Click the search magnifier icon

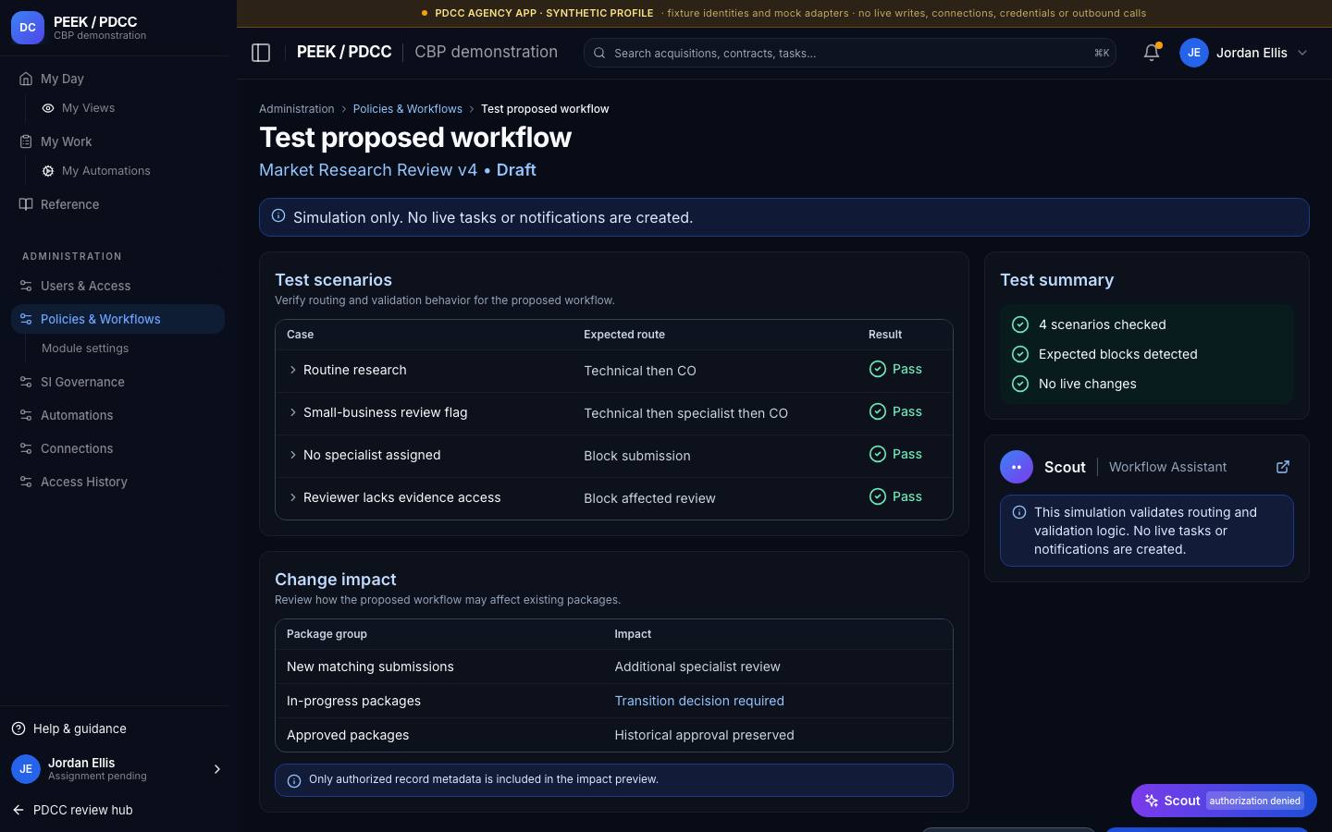click(x=599, y=53)
